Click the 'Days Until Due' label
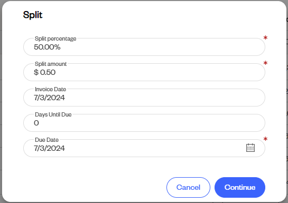The height and width of the screenshot is (203, 288). click(53, 114)
